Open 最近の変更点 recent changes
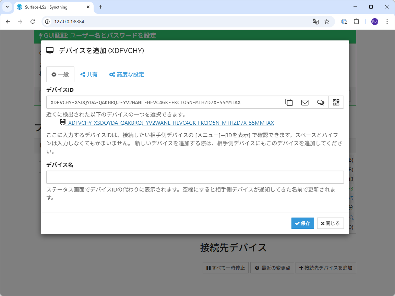 [272, 268]
